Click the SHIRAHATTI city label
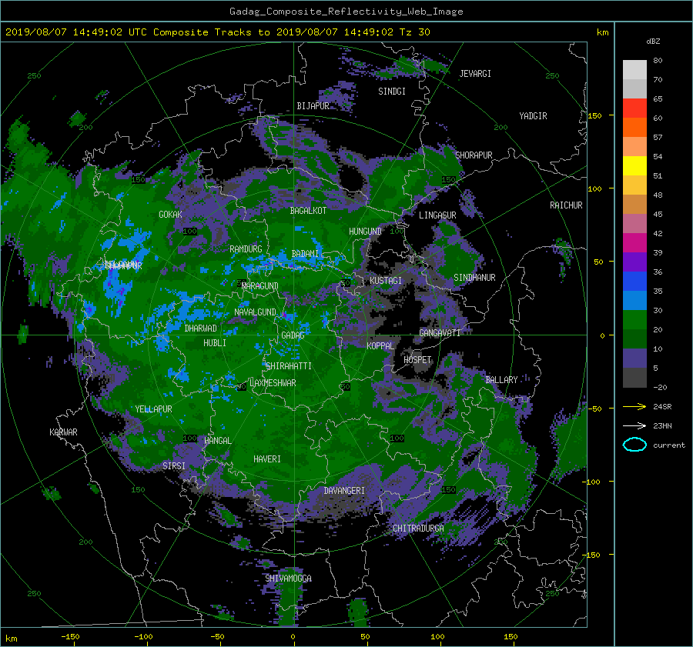 click(x=289, y=366)
